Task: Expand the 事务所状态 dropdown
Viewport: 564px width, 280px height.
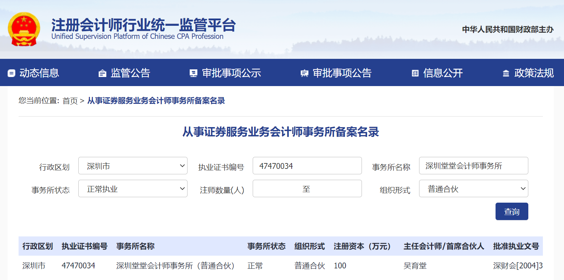Action: tap(133, 189)
